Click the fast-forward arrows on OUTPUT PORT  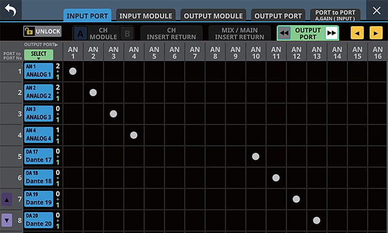click(x=331, y=33)
